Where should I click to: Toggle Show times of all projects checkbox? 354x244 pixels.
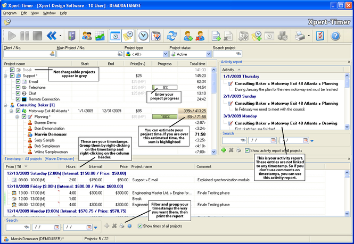click(x=140, y=226)
